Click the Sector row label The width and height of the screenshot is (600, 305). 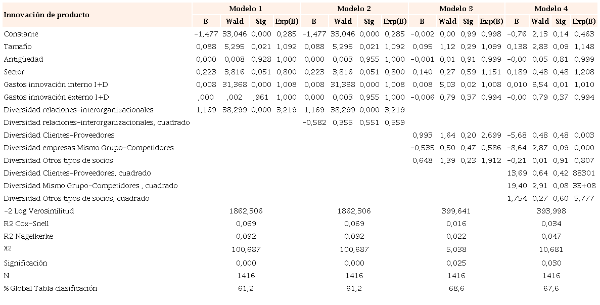(x=14, y=72)
